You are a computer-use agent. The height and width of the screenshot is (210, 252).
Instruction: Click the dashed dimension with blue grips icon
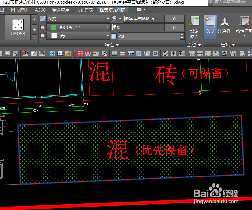[x=208, y=53]
